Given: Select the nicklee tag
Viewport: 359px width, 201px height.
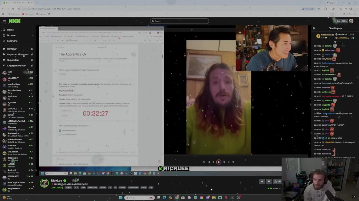Looking at the screenshot, I should pyautogui.click(x=122, y=188).
